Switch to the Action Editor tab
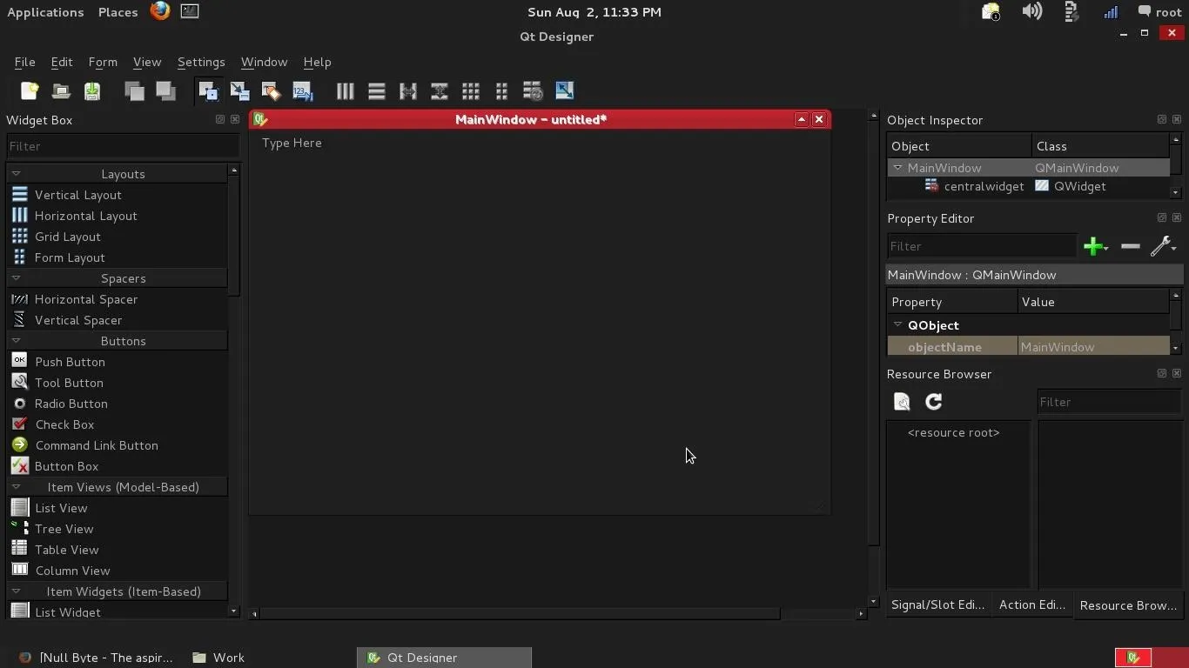1189x668 pixels. [1031, 605]
